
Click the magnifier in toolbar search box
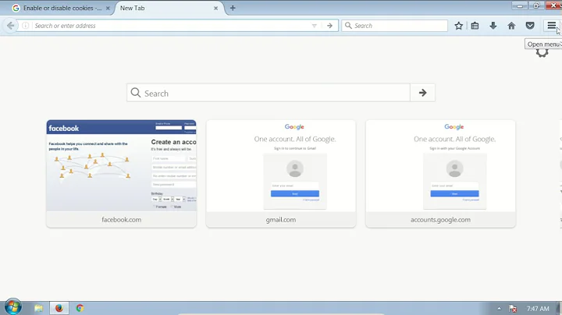[x=348, y=26]
